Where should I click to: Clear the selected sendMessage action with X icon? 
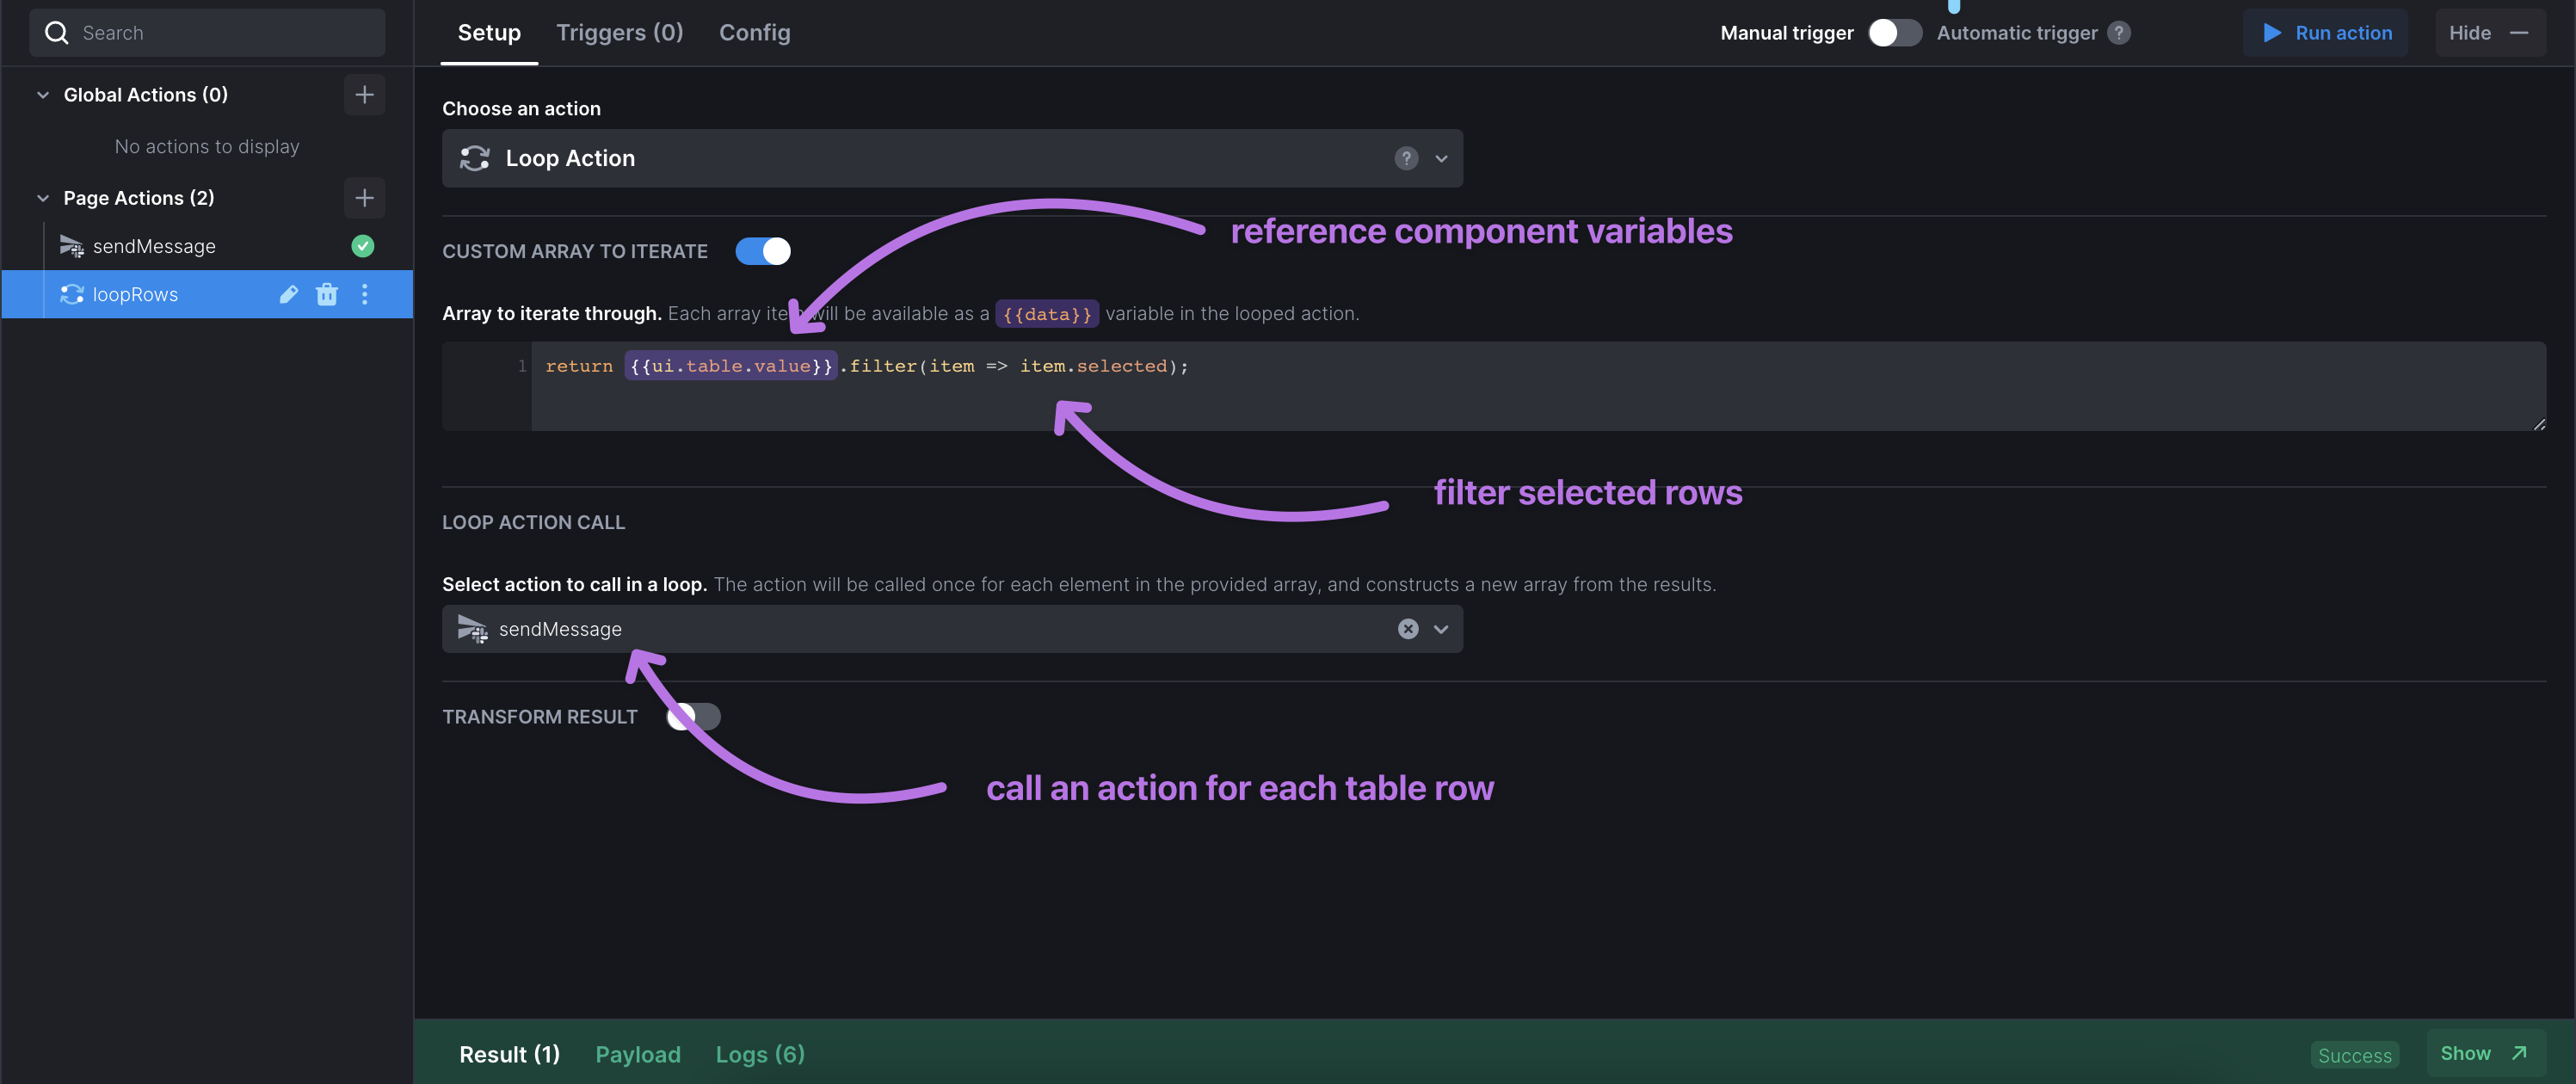tap(1408, 629)
